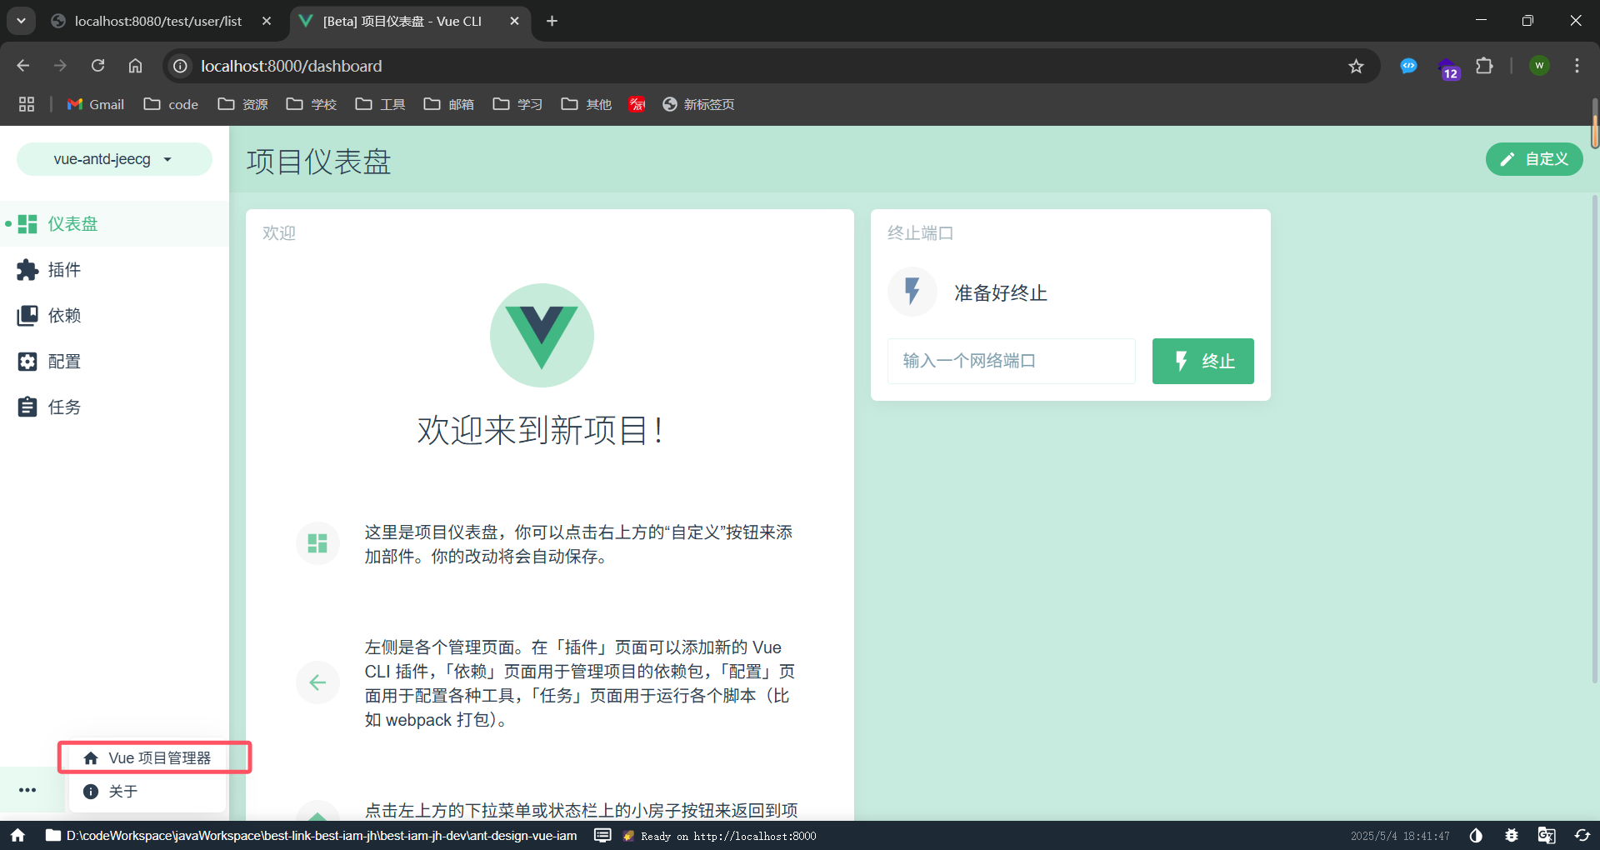Open the 邮箱 bookmark folder
This screenshot has width=1600, height=850.
449,104
